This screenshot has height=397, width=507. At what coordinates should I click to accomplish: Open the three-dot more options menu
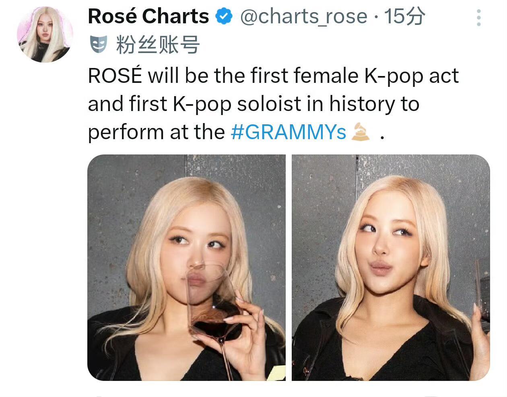[478, 18]
